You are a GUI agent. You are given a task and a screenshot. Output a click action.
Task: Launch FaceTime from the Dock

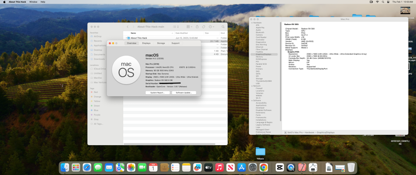click(142, 168)
